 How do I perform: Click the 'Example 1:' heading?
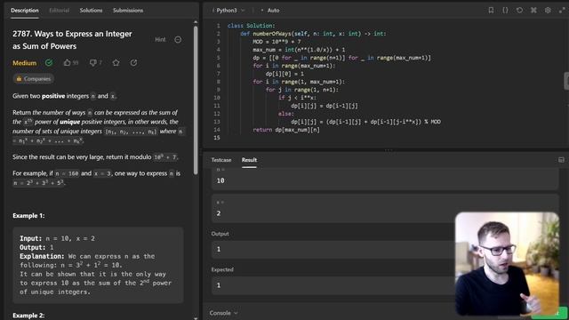coord(28,215)
